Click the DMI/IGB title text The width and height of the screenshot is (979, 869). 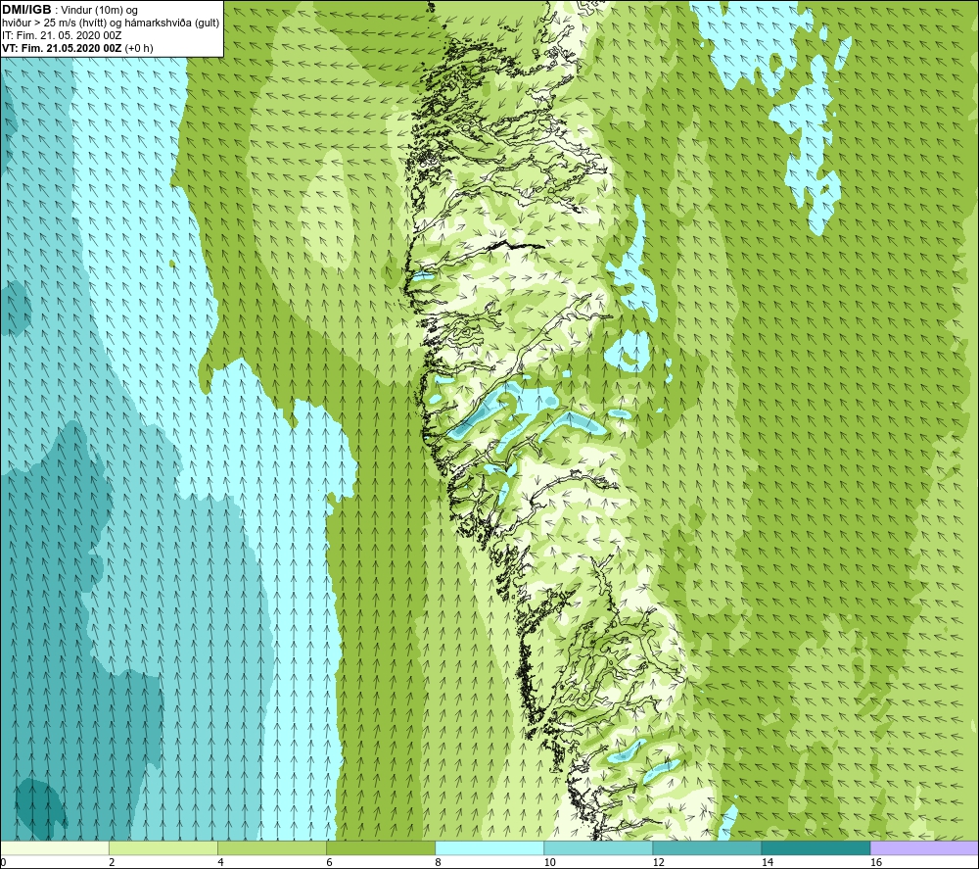pyautogui.click(x=26, y=10)
